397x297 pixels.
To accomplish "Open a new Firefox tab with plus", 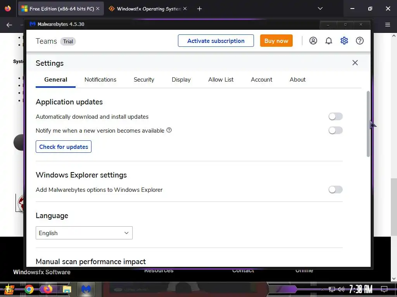I will pyautogui.click(x=200, y=9).
